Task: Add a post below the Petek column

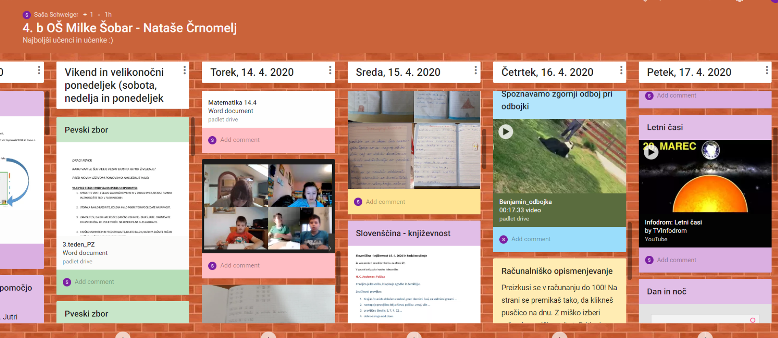Action: pyautogui.click(x=705, y=335)
